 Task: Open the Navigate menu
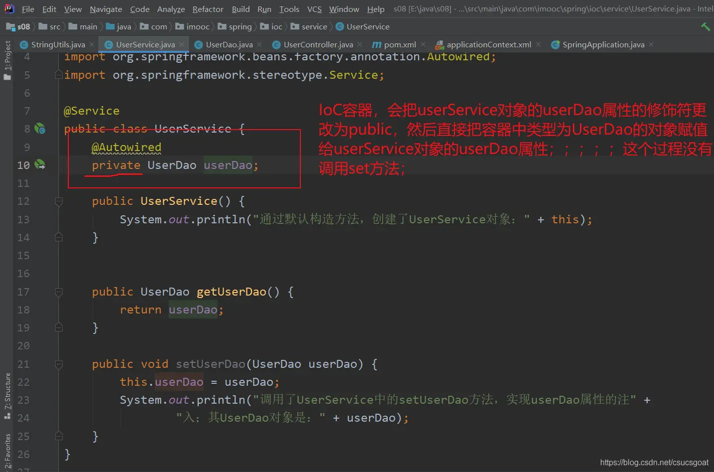point(106,9)
